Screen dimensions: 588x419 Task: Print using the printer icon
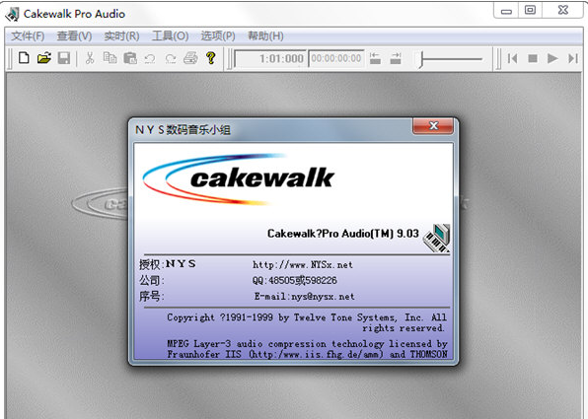[190, 58]
